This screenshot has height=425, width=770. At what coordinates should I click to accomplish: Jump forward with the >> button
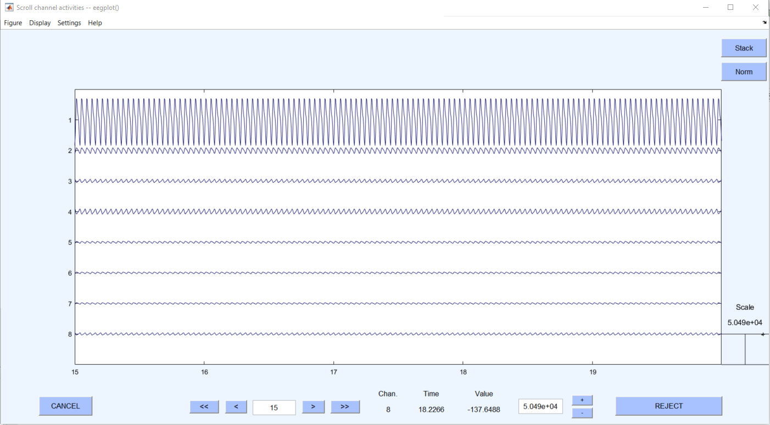click(x=345, y=407)
